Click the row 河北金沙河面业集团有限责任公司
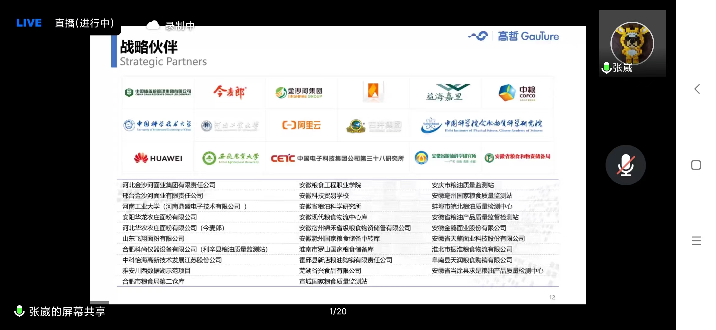The height and width of the screenshot is (330, 716). [169, 185]
